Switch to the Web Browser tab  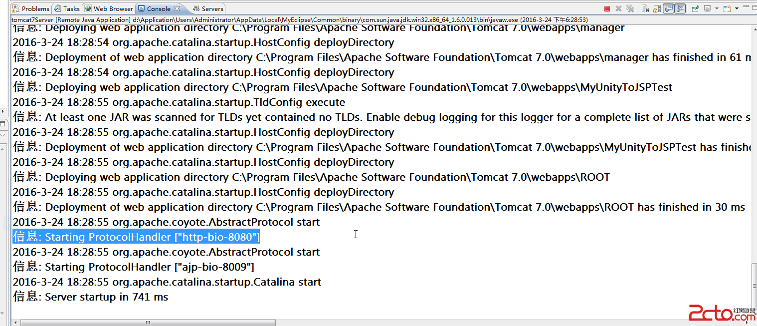tap(109, 8)
